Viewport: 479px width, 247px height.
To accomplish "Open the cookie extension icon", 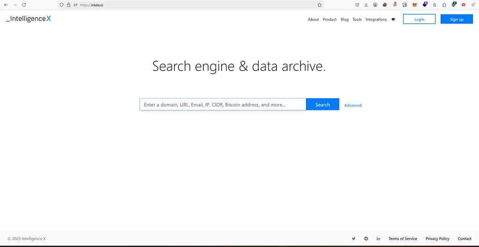I will [x=385, y=5].
